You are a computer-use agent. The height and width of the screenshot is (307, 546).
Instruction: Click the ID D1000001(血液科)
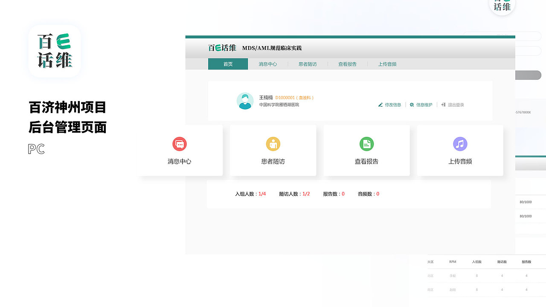(295, 98)
